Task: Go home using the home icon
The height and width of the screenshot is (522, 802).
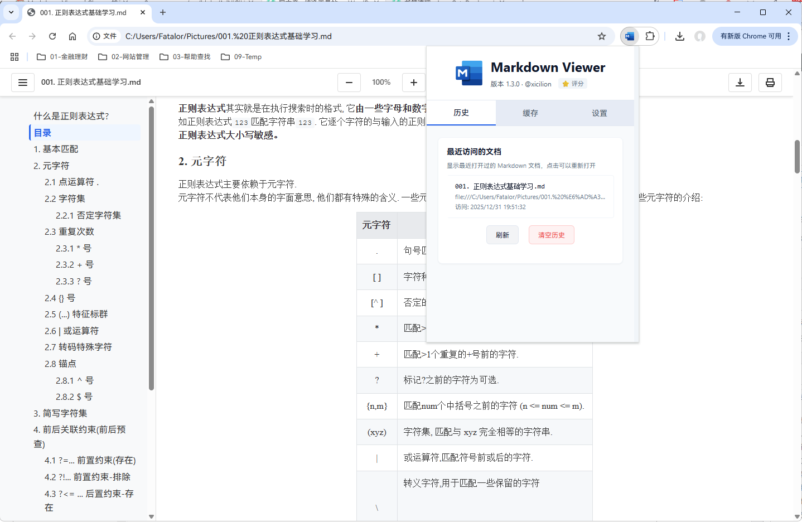Action: tap(73, 36)
